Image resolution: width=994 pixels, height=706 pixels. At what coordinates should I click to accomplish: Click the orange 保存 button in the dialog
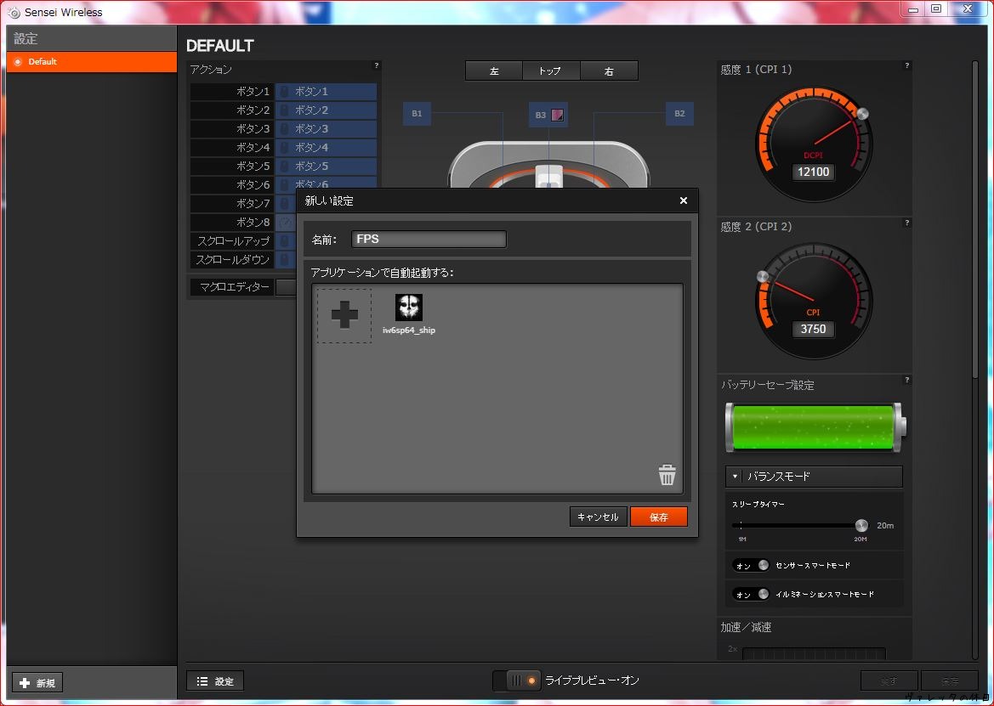click(x=659, y=517)
